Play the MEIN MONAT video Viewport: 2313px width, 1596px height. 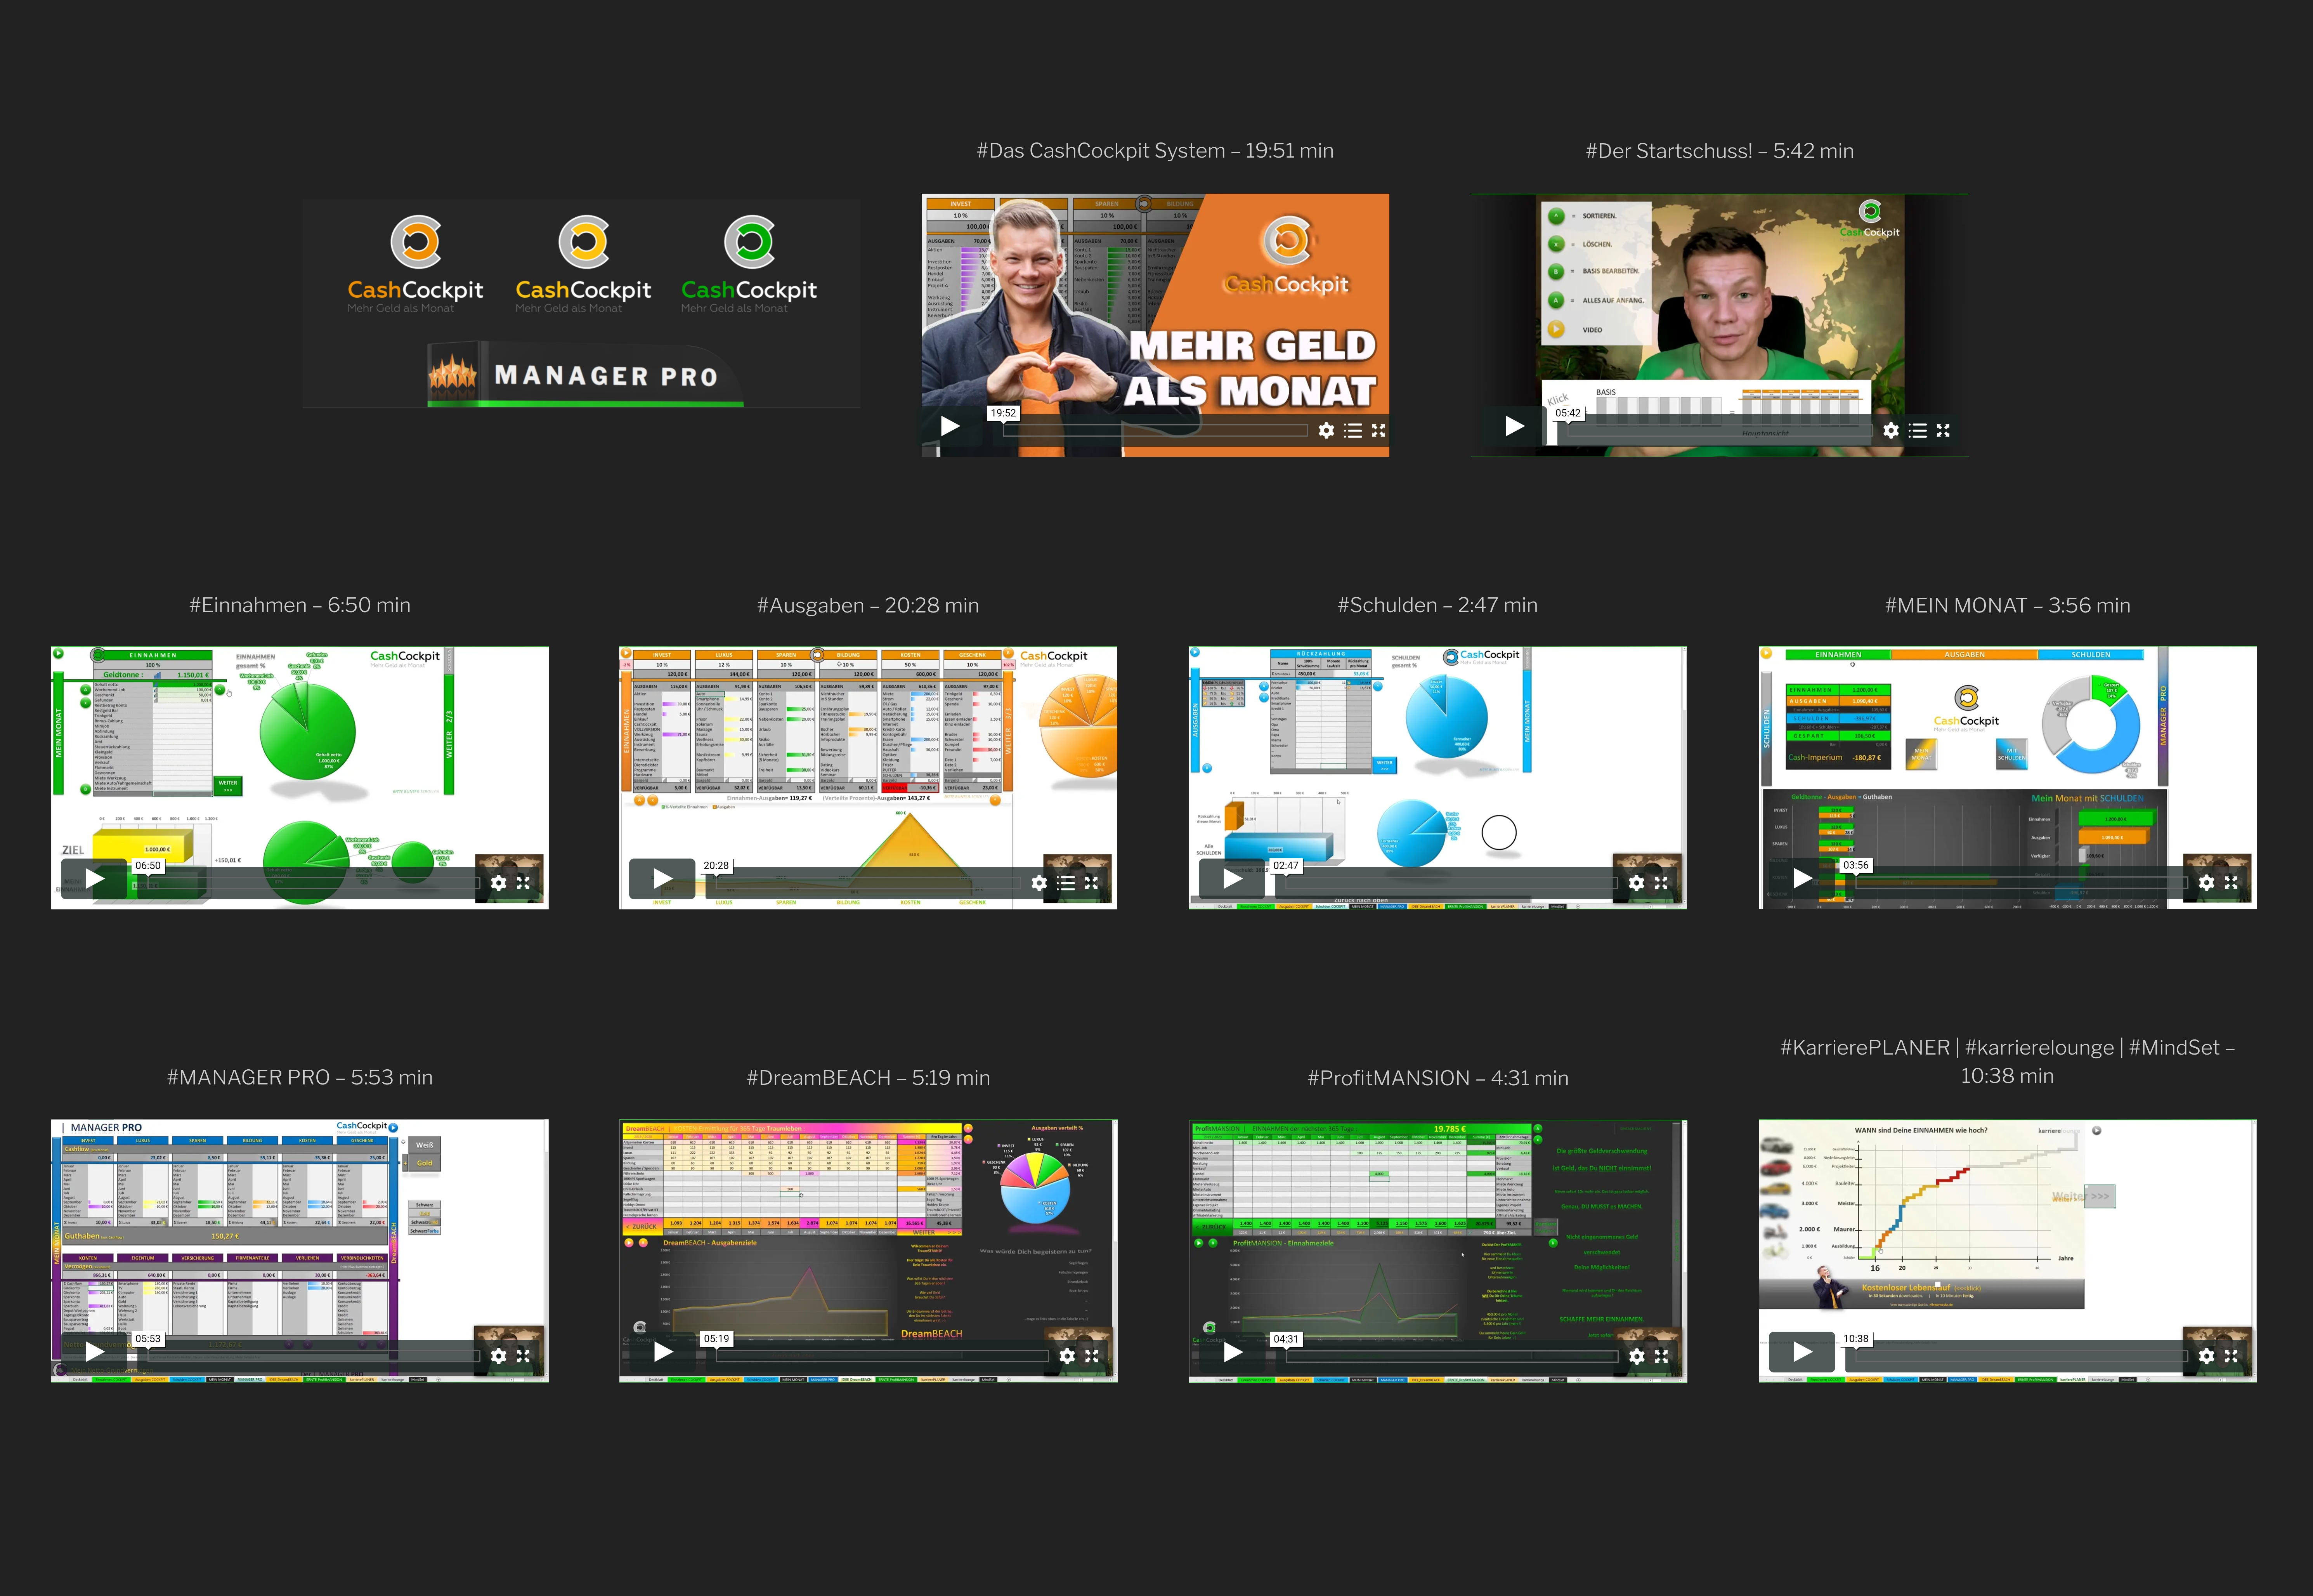pyautogui.click(x=1802, y=878)
